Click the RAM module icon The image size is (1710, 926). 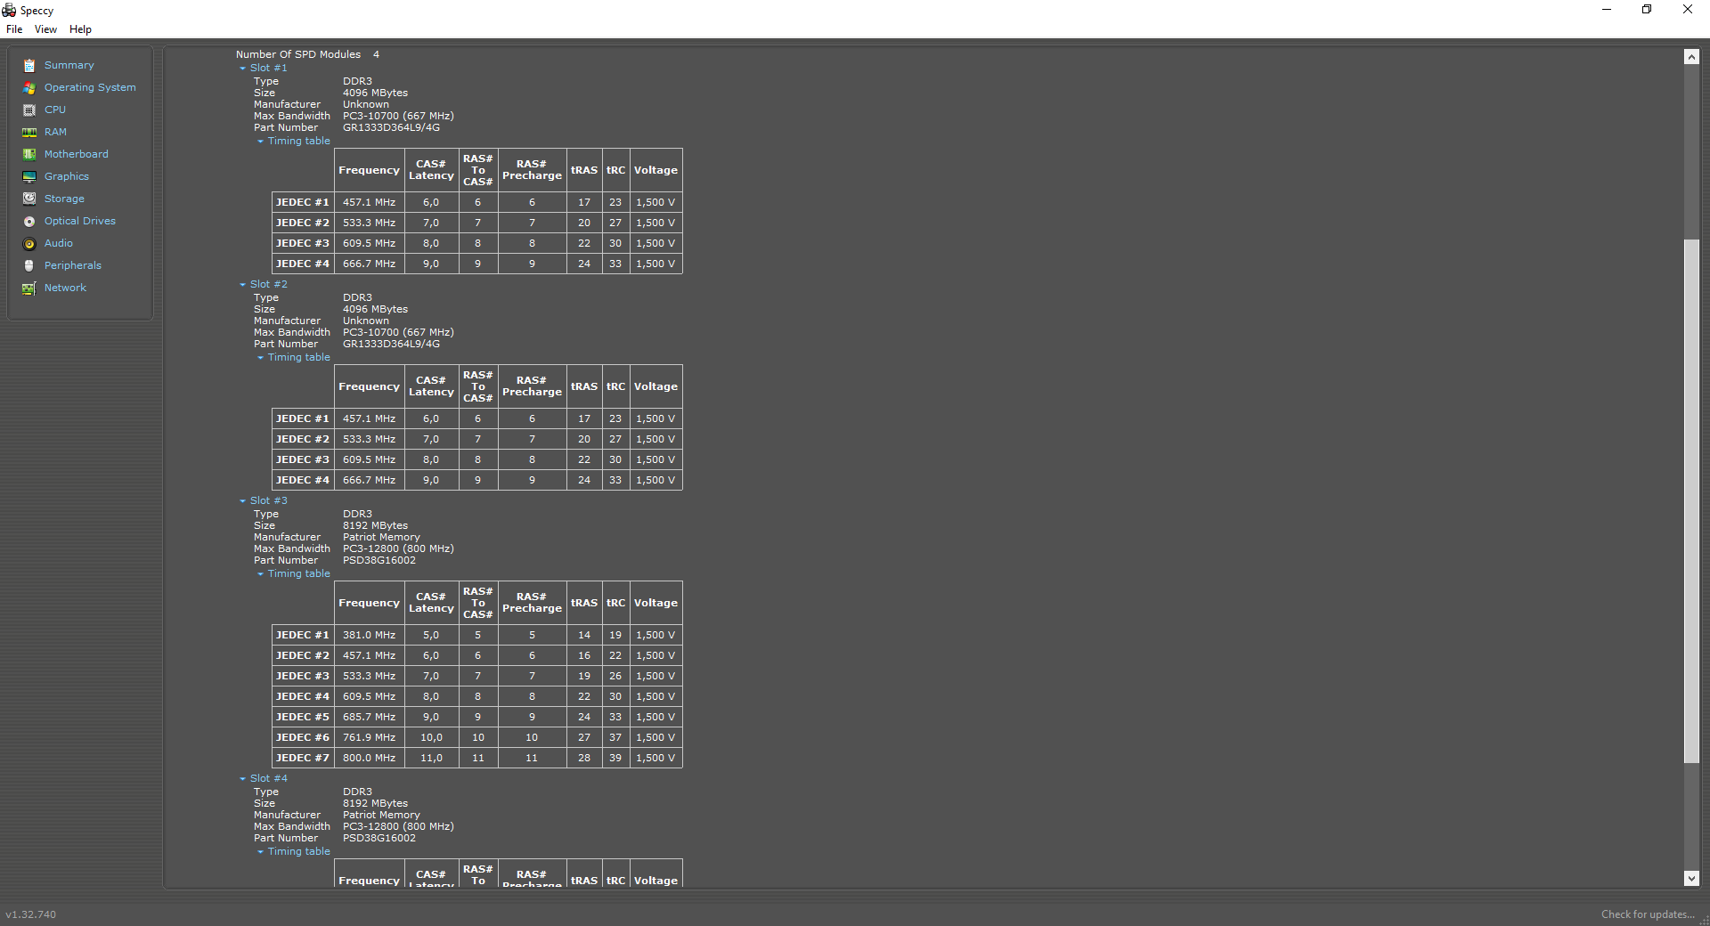point(29,132)
